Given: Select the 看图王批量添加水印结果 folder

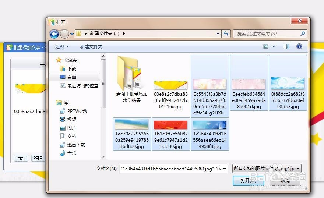Looking at the screenshot, I should pos(132,79).
